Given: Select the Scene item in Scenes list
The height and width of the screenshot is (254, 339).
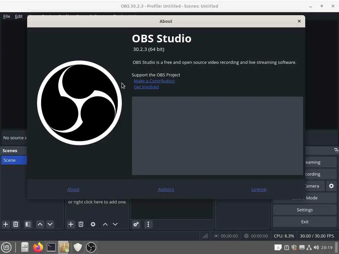Looking at the screenshot, I should tap(14, 160).
